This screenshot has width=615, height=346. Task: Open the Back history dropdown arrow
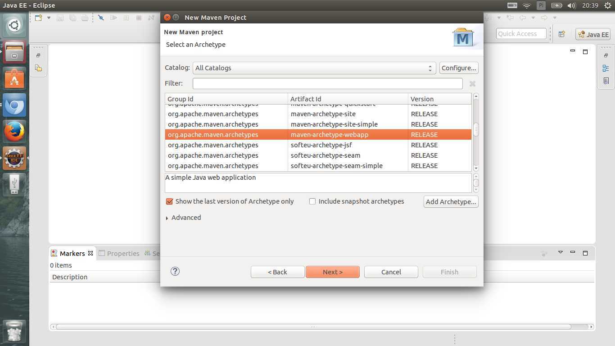coord(533,18)
